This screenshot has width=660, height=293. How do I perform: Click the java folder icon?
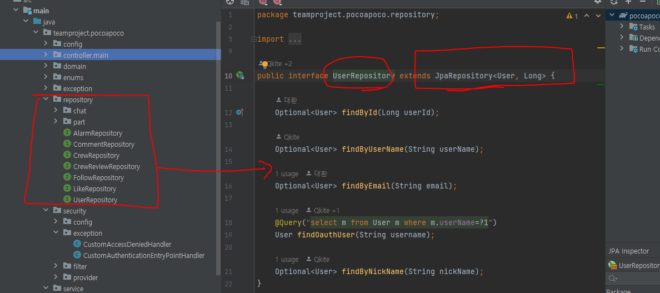pyautogui.click(x=37, y=22)
